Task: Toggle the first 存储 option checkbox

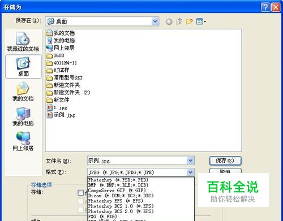Action: (80, 193)
